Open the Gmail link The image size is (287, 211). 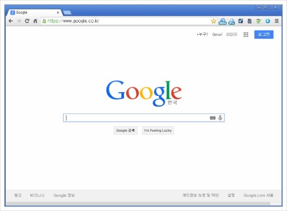click(217, 34)
